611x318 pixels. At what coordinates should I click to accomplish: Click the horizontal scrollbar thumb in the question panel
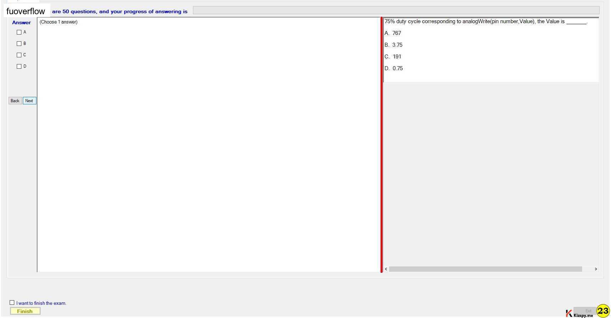(485, 269)
